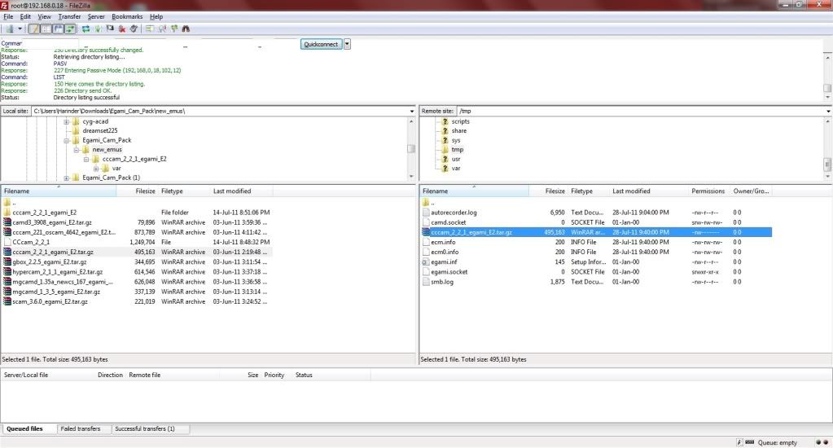Collapse the new_emus folder node
The height and width of the screenshot is (448, 833).
(x=77, y=150)
